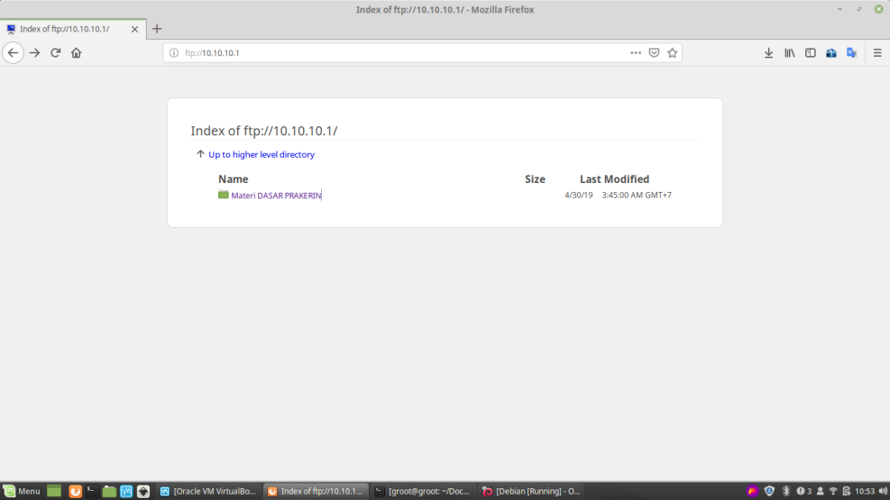Click the Firefox back arrow button
The height and width of the screenshot is (500, 890).
coord(13,53)
